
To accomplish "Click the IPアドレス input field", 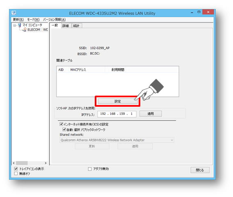I will click(117, 114).
